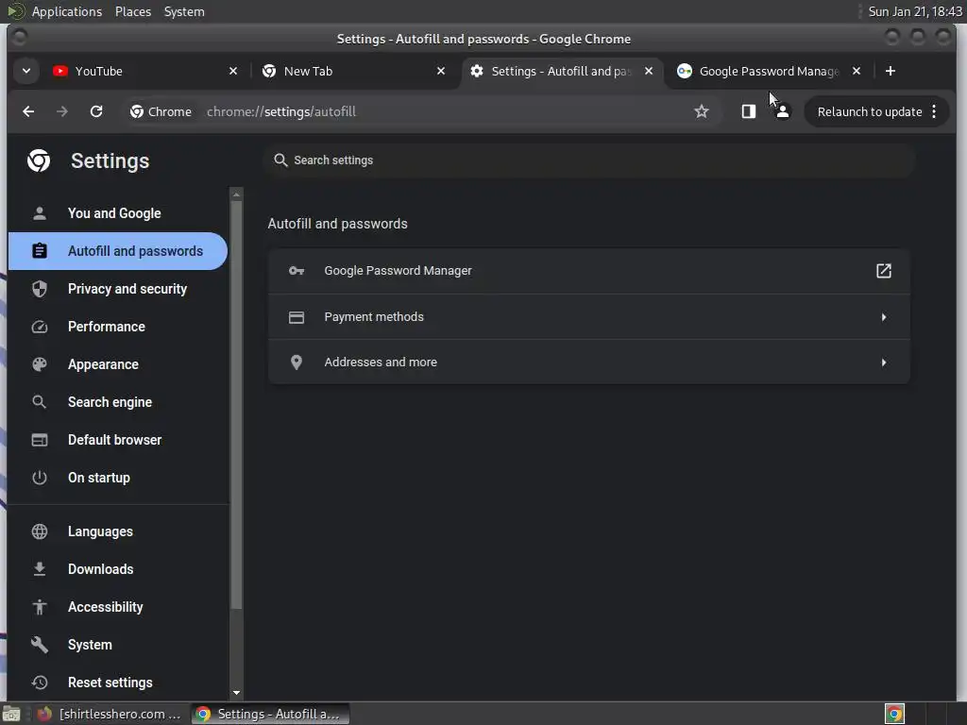Image resolution: width=967 pixels, height=725 pixels.
Task: Click the person icon beside You and Google
Action: click(x=40, y=213)
